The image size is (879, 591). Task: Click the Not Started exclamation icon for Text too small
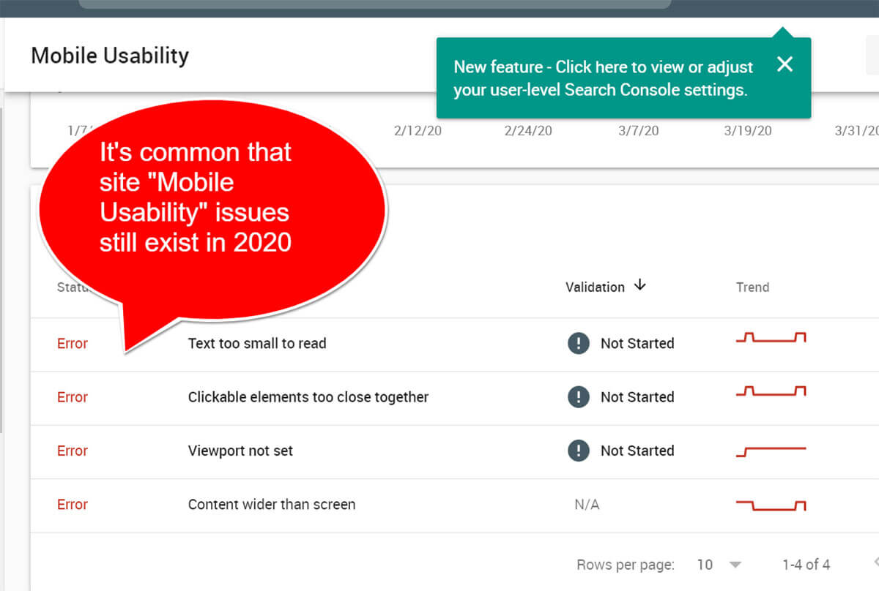(579, 343)
